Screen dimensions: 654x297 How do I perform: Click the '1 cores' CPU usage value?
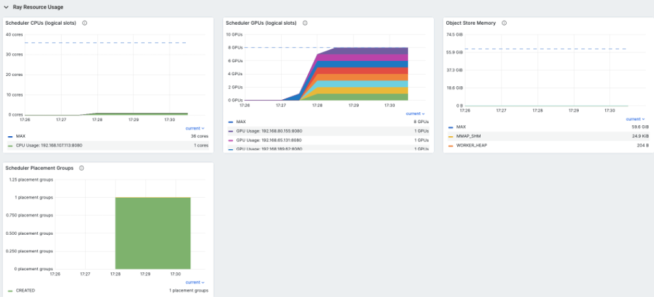(201, 145)
